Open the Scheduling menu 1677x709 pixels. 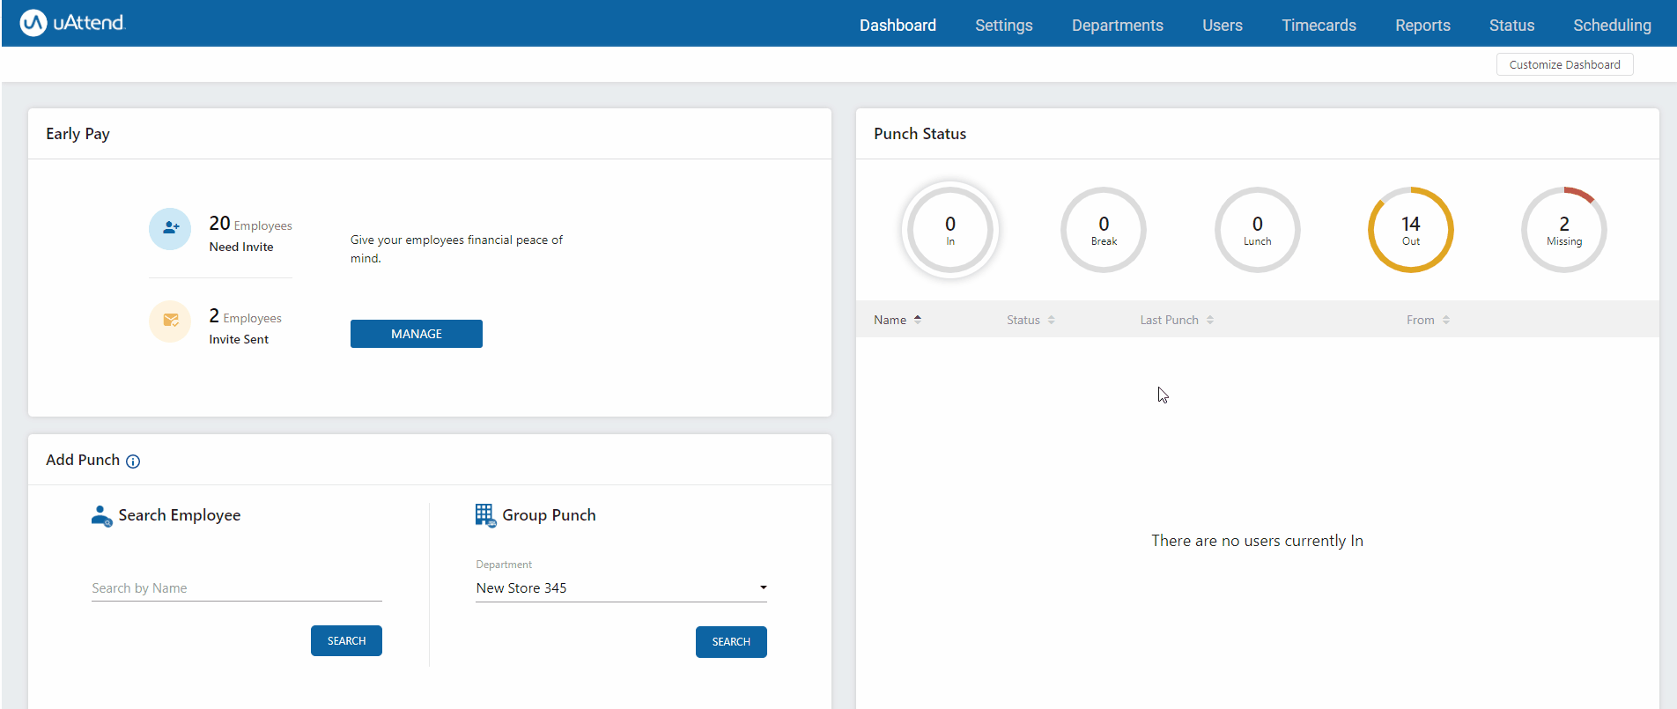click(x=1612, y=26)
